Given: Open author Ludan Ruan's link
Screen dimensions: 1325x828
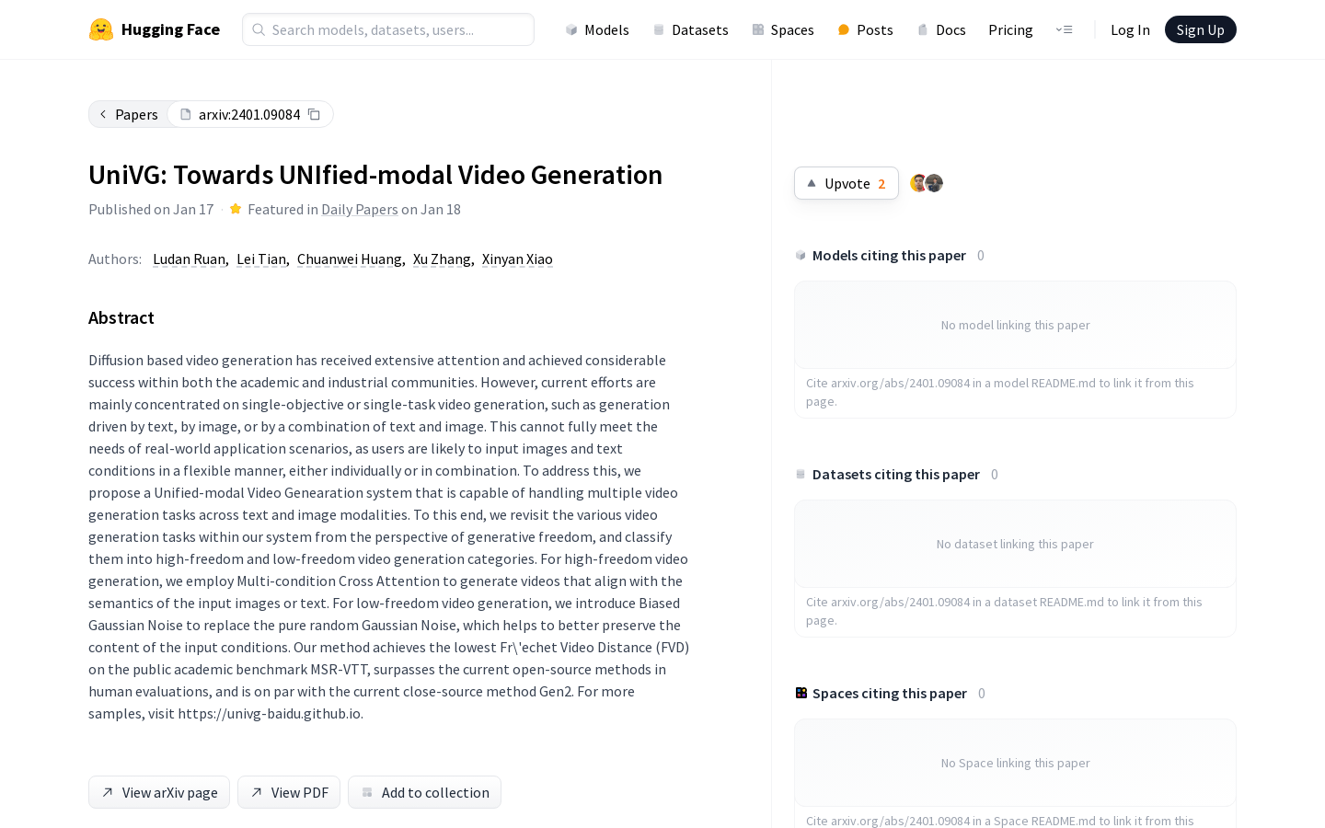Looking at the screenshot, I should 189,259.
